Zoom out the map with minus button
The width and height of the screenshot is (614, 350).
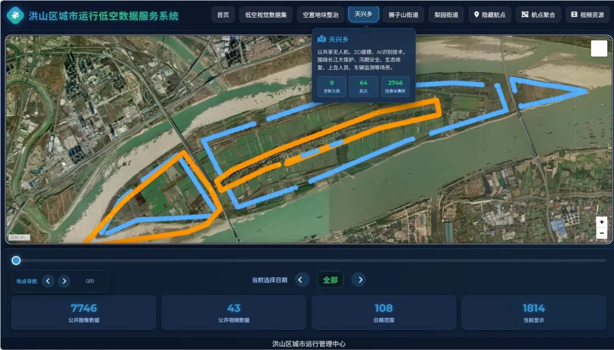[x=601, y=233]
